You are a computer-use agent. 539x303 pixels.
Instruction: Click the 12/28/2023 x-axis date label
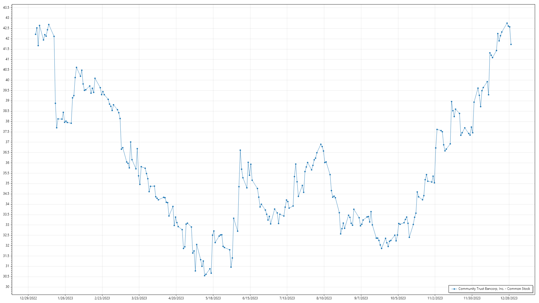pos(509,298)
